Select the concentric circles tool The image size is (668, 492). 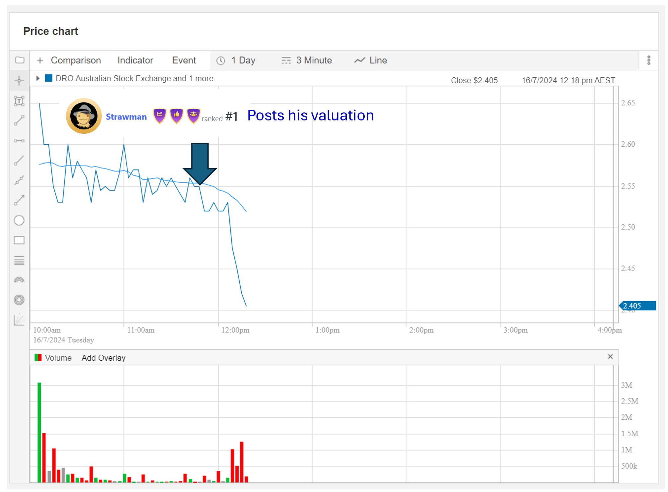click(19, 300)
